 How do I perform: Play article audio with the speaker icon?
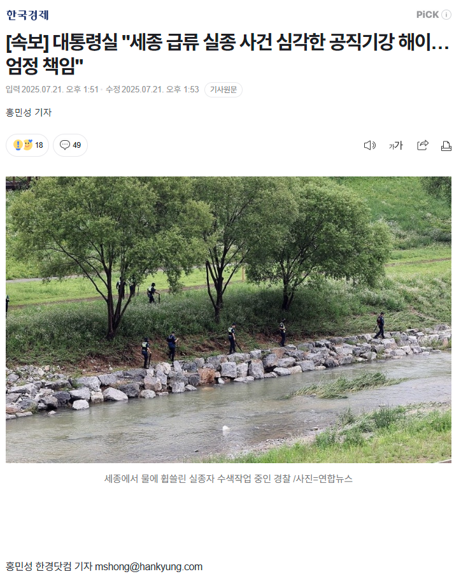[369, 145]
